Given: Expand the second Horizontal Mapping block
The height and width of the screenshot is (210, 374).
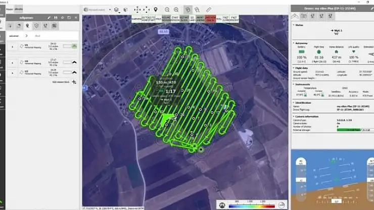Looking at the screenshot, I should coord(12,62).
